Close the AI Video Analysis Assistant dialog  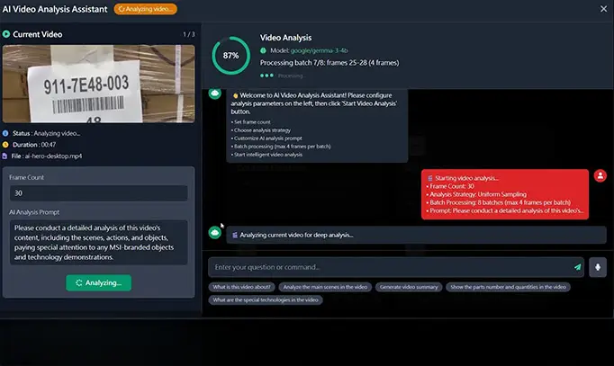tap(603, 9)
